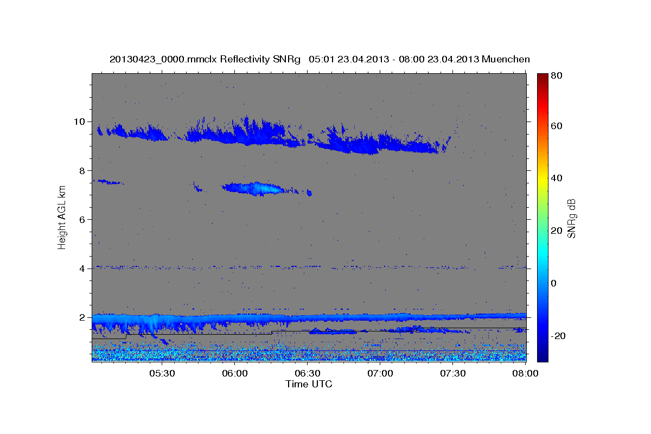
Task: Select the 05:30 time tick label
Action: (x=162, y=373)
